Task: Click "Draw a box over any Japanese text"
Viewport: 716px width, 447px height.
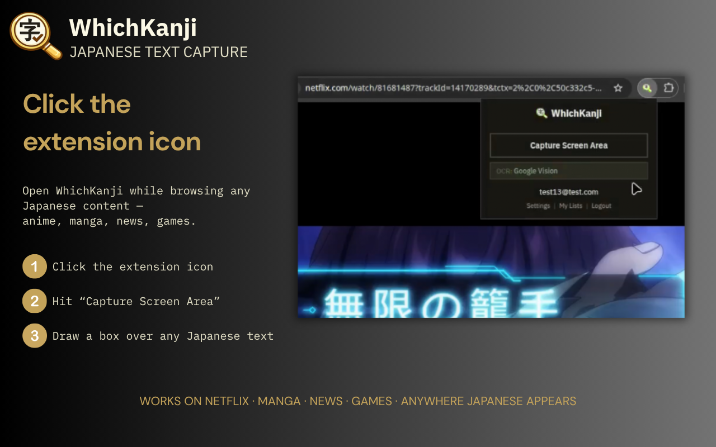Action: pos(163,336)
